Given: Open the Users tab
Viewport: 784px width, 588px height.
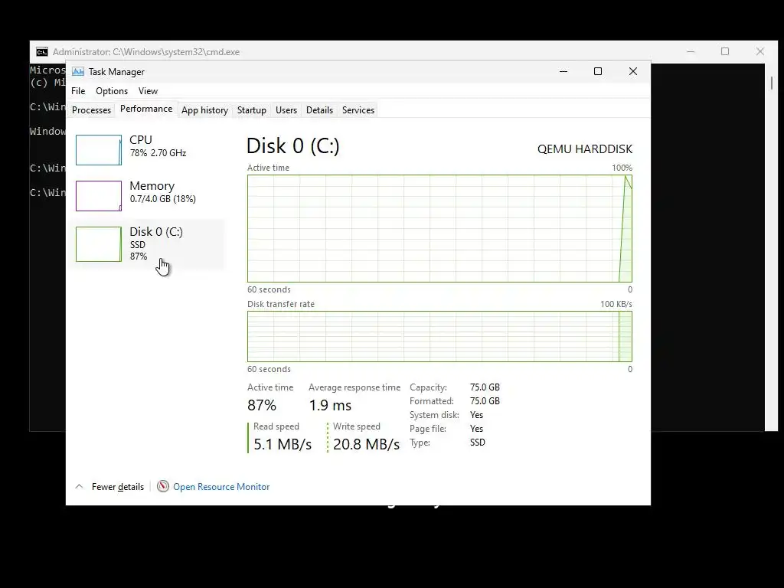Looking at the screenshot, I should 286,110.
